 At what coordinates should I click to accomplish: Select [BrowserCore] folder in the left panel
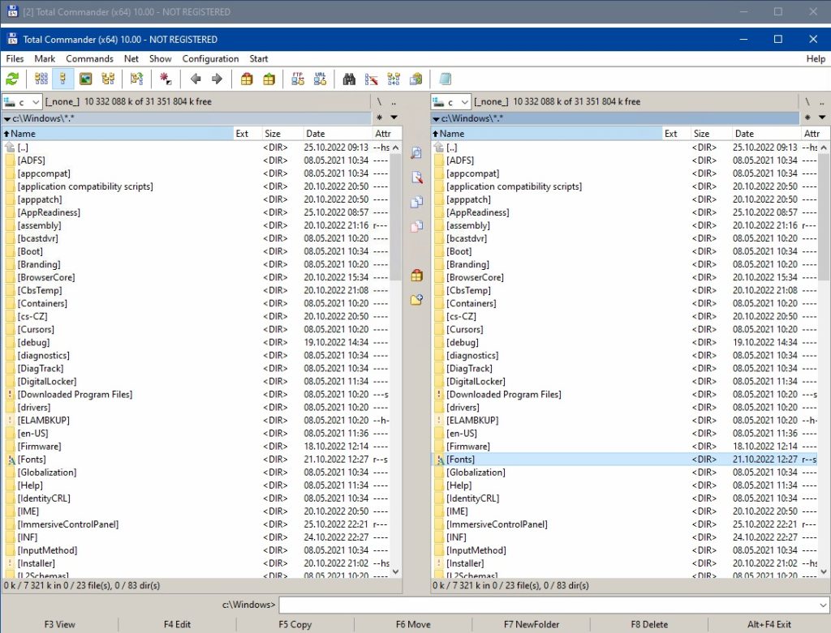point(196,277)
